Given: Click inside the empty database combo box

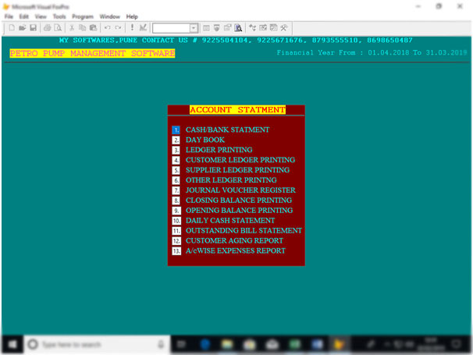Looking at the screenshot, I should (172, 28).
